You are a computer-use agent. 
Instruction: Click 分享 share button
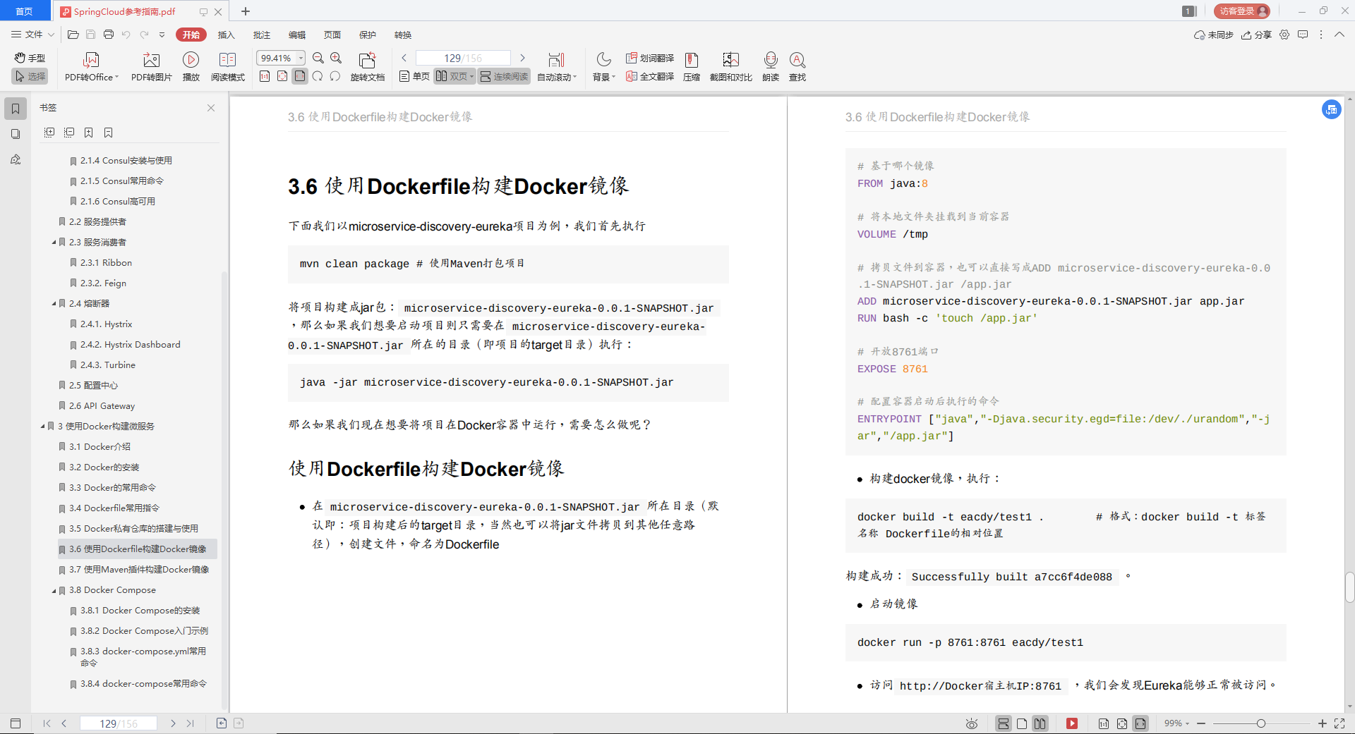[1256, 35]
